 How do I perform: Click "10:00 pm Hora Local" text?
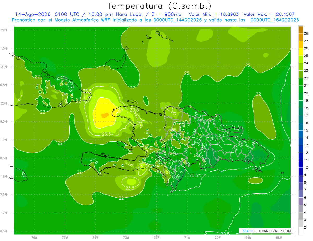116,14
